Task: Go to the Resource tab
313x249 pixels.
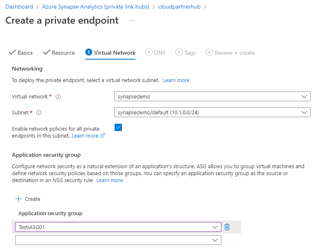Action: 59,53
